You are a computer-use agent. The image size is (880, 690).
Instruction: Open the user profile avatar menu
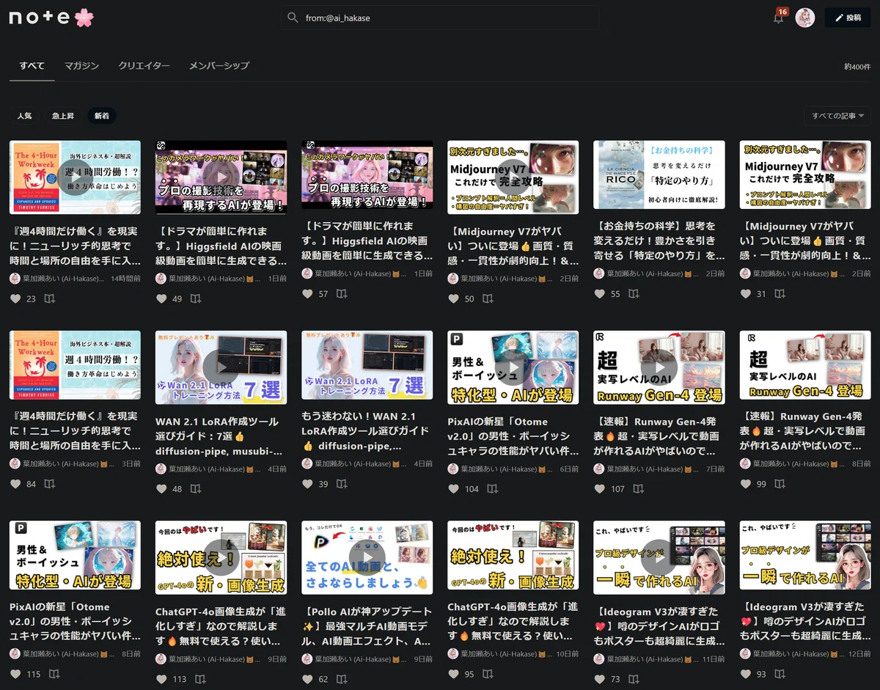805,18
